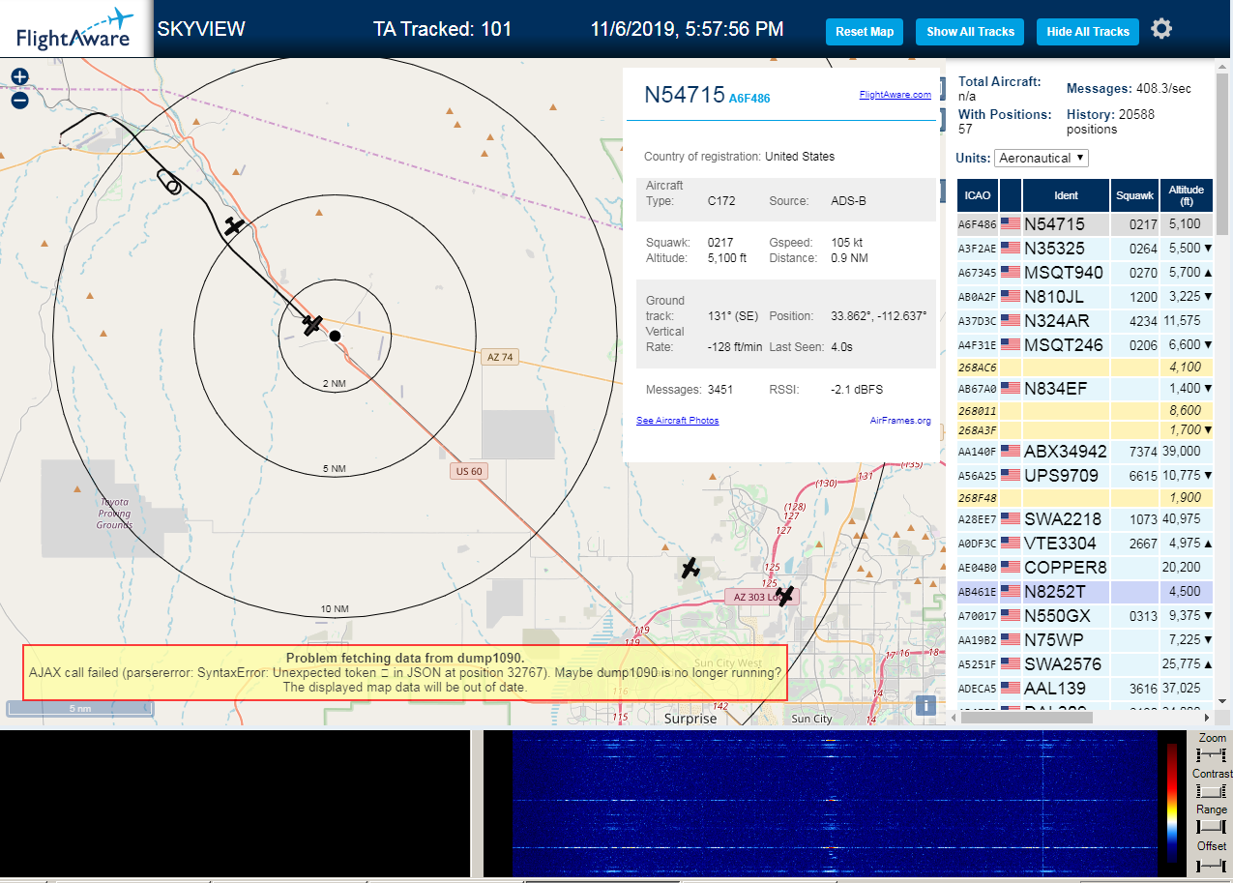1233x883 pixels.
Task: Select the N324AR aircraft row
Action: pos(1085,320)
